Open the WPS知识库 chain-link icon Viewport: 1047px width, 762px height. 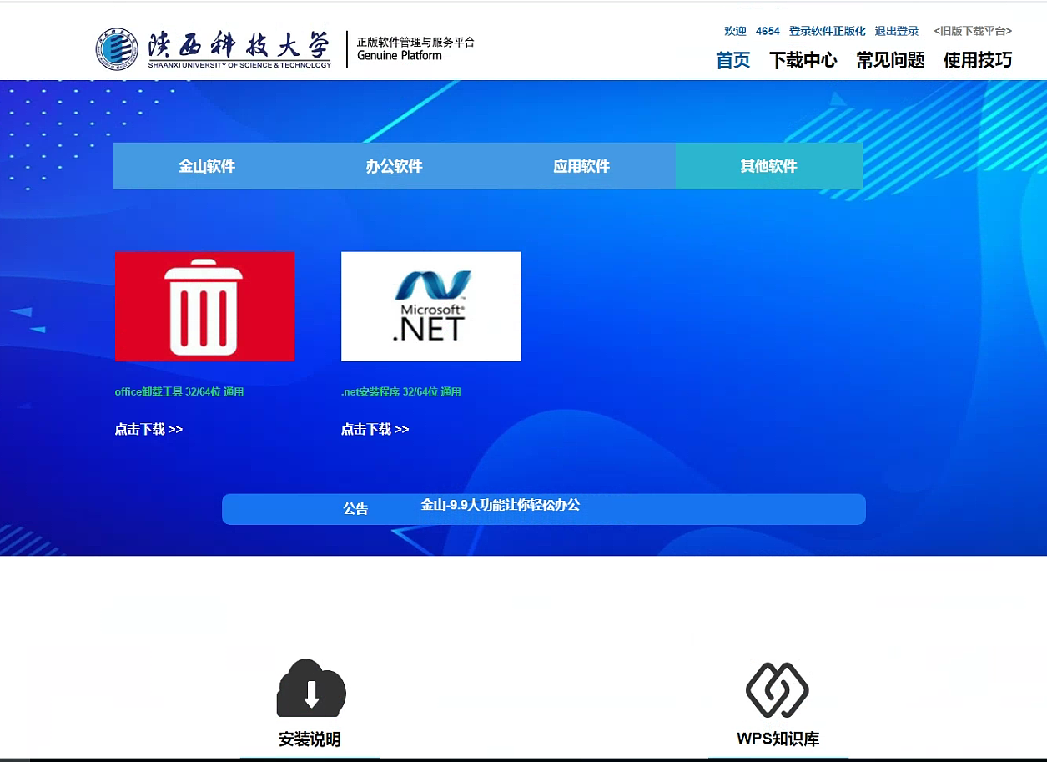pos(777,690)
